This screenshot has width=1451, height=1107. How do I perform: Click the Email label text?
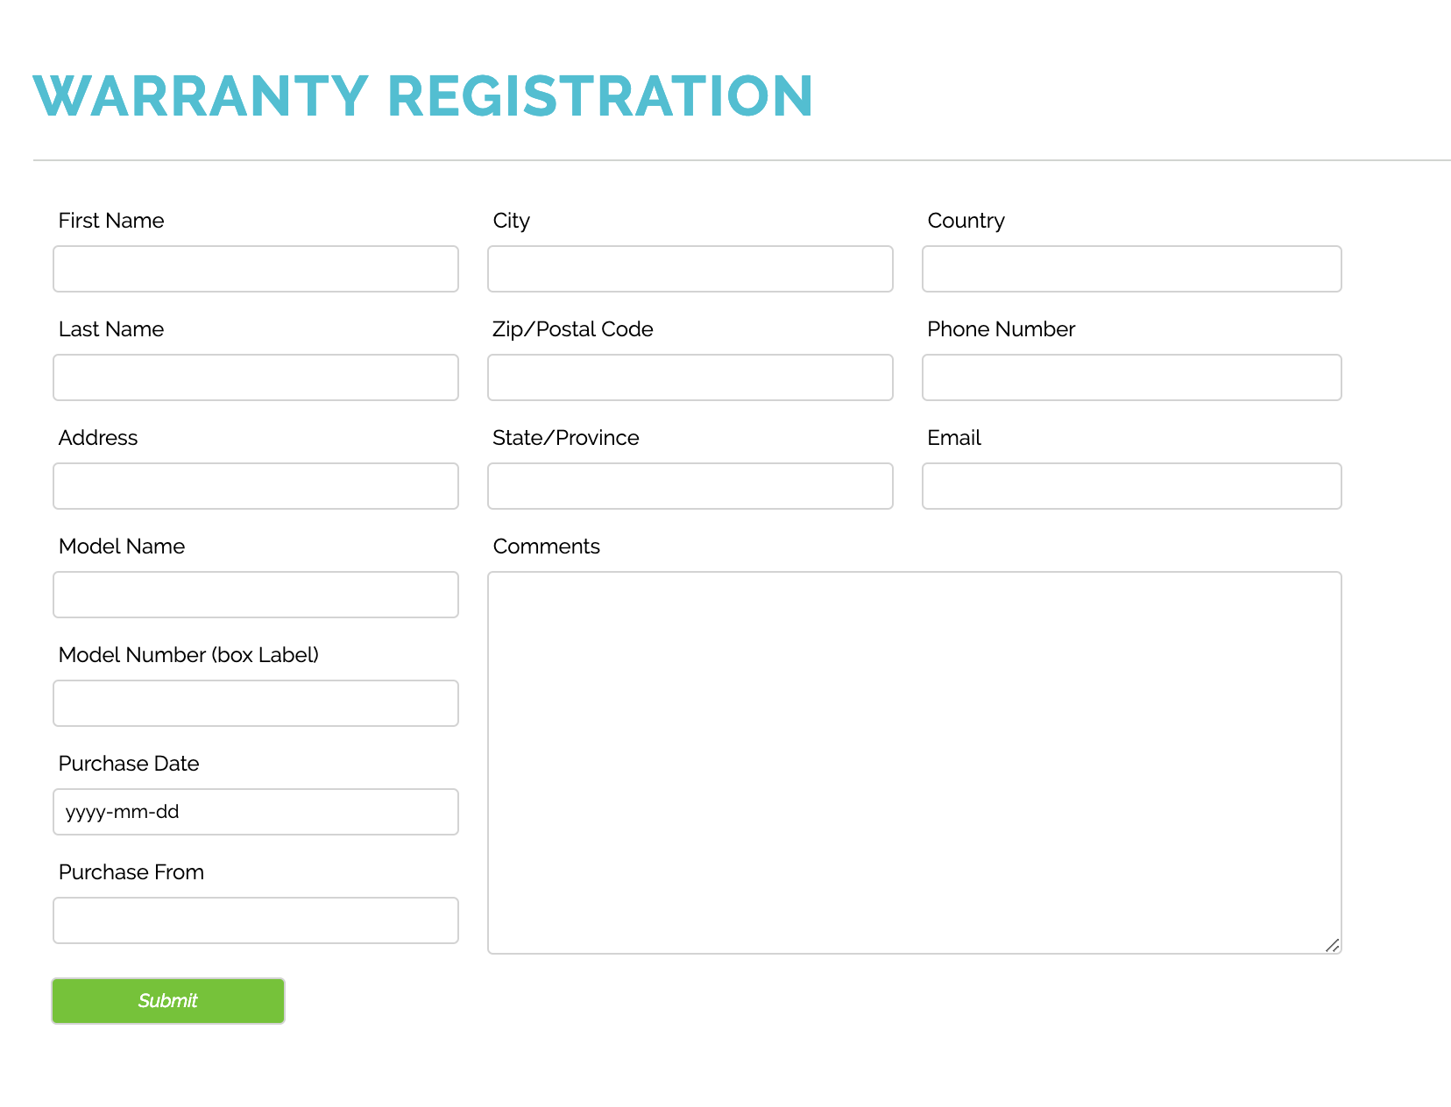click(953, 438)
